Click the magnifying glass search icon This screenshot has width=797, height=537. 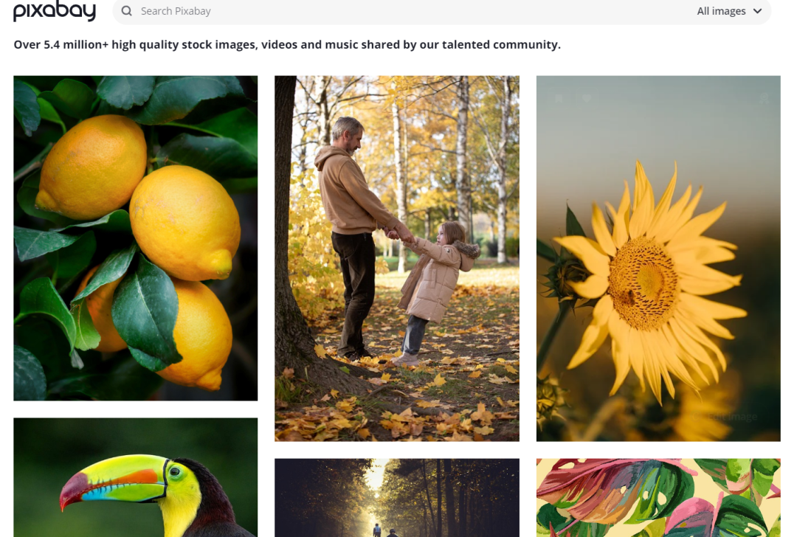click(127, 10)
